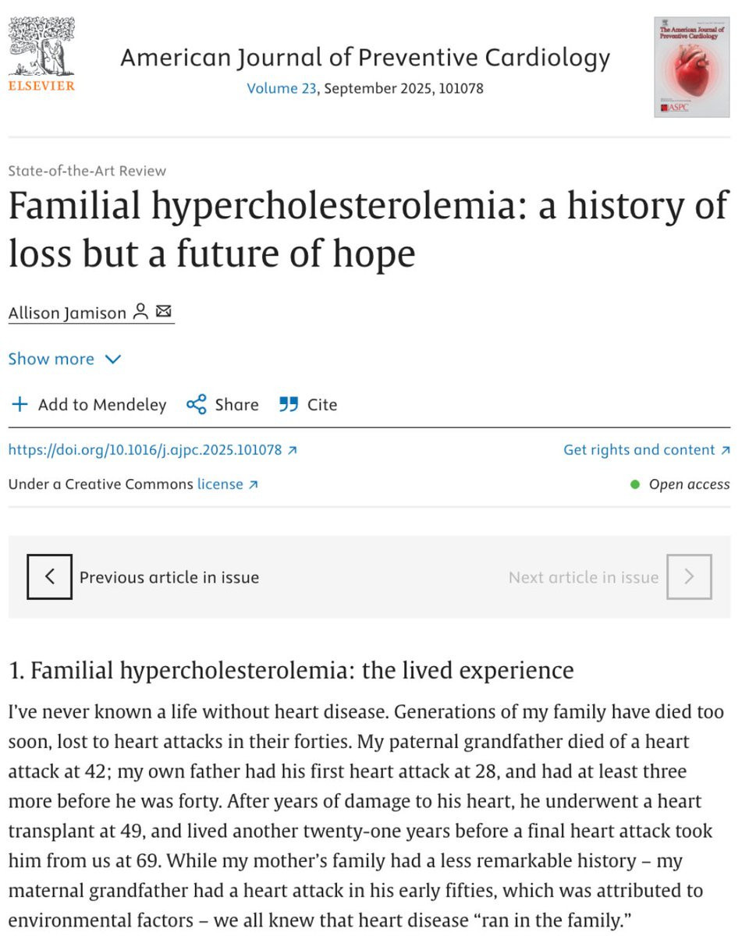Click the green Open access dot

(635, 484)
